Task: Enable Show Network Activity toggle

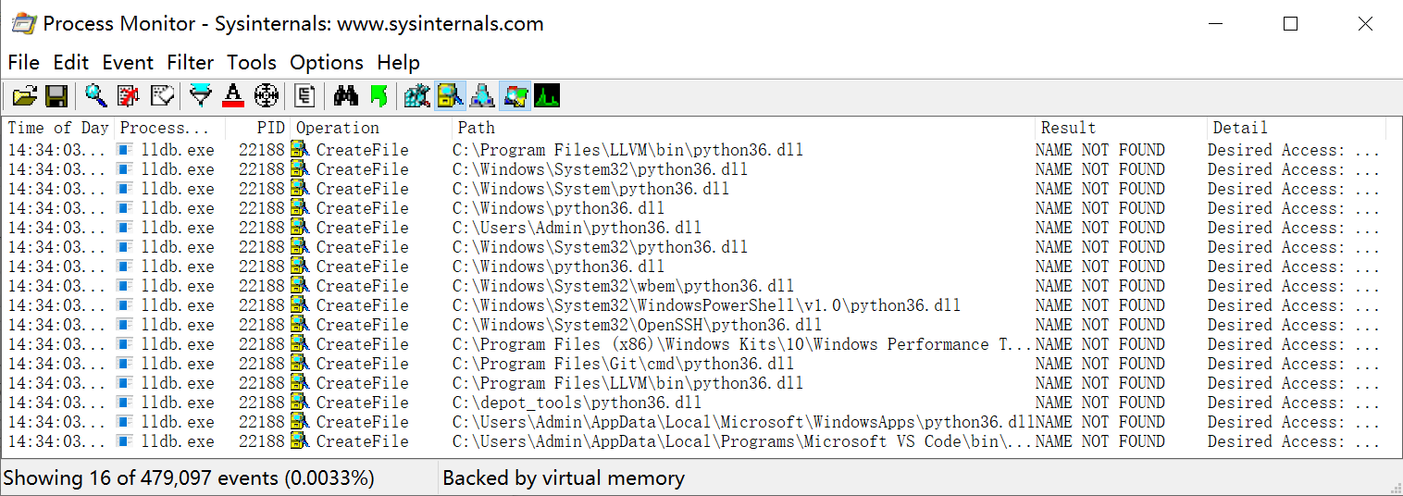Action: pyautogui.click(x=482, y=95)
